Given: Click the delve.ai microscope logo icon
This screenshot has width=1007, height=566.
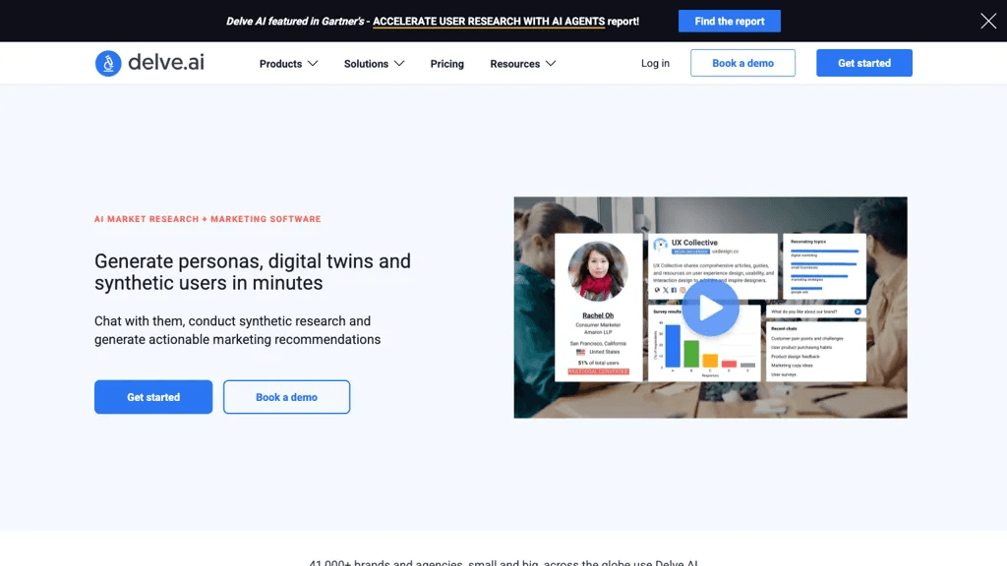Looking at the screenshot, I should [x=108, y=64].
